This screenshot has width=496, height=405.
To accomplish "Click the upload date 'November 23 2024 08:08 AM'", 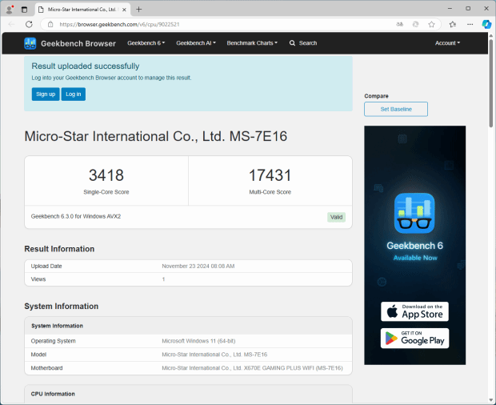I will [x=198, y=266].
